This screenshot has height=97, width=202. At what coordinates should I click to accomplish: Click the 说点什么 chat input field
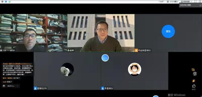tap(11, 86)
